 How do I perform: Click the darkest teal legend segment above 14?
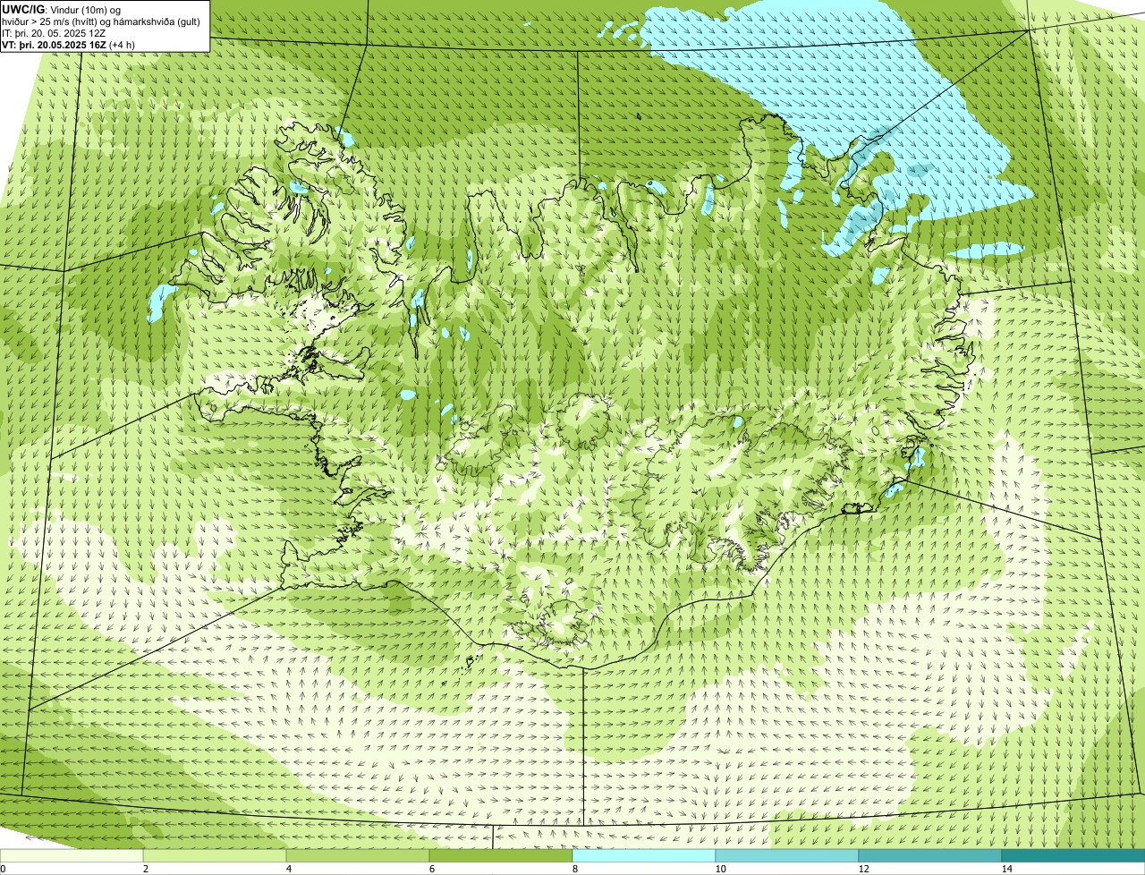pos(1073,855)
